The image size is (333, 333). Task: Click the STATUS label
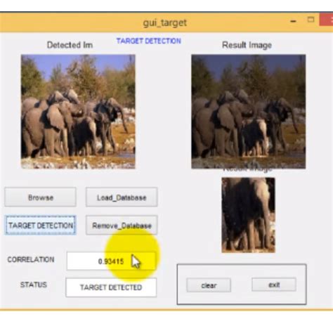pyautogui.click(x=34, y=285)
